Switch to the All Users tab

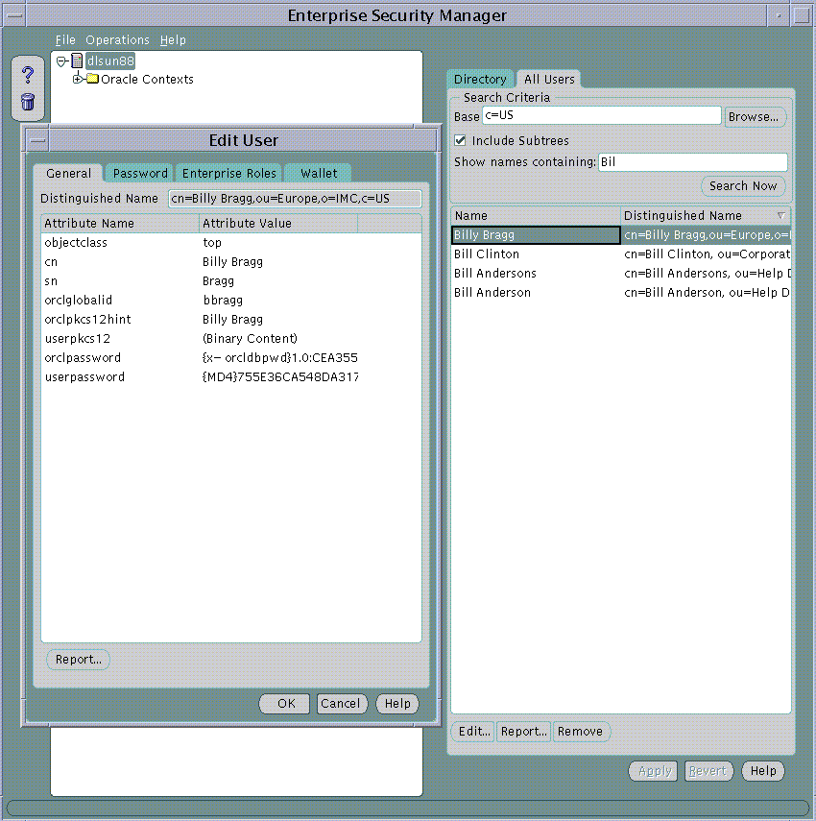click(x=548, y=79)
